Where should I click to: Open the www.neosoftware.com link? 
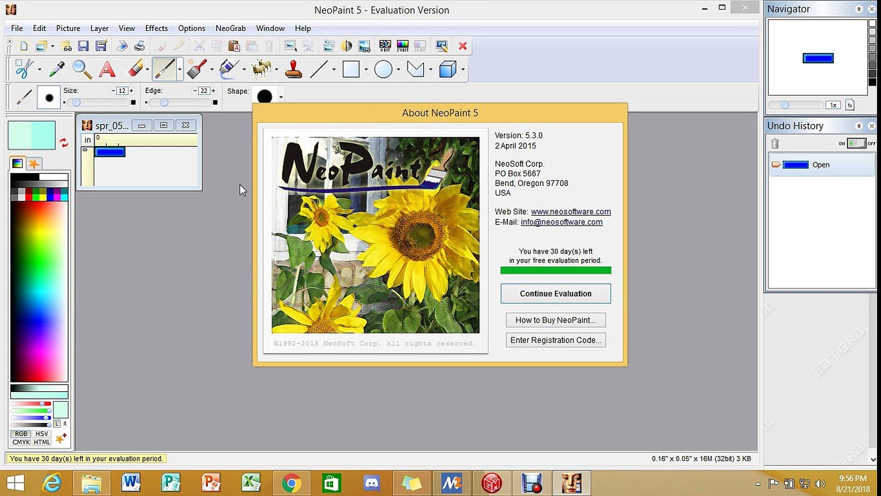[571, 211]
